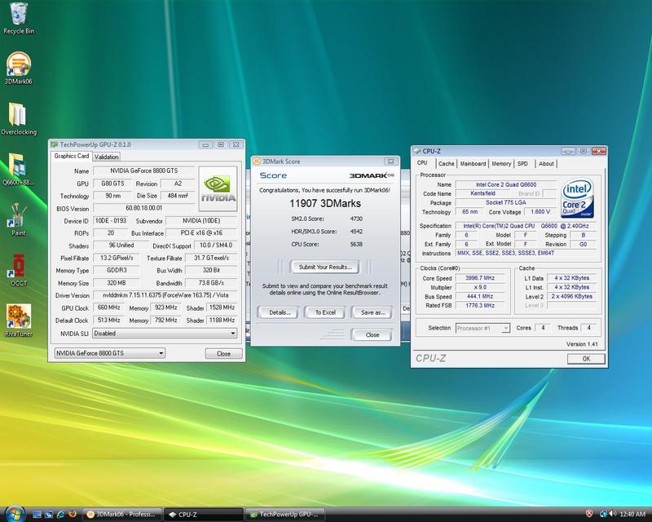Screen dimensions: 652x522
Task: Click Firefox icon in quick launch
Action: click(x=73, y=514)
